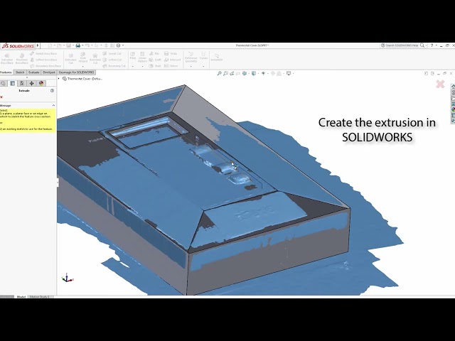Click Extruded Cut tool
This screenshot has height=341, width=455.
[x=70, y=58]
